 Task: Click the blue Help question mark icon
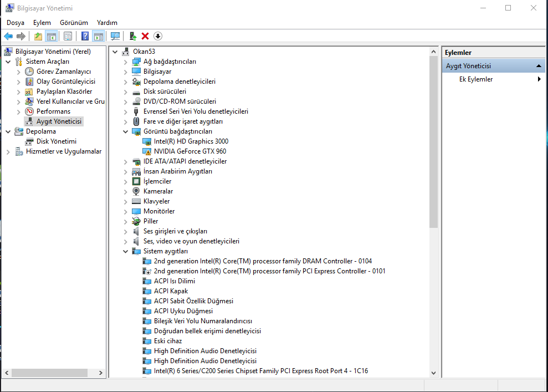(85, 36)
